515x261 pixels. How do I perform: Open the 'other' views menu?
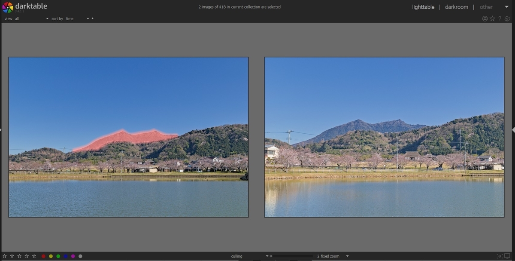[x=486, y=7]
